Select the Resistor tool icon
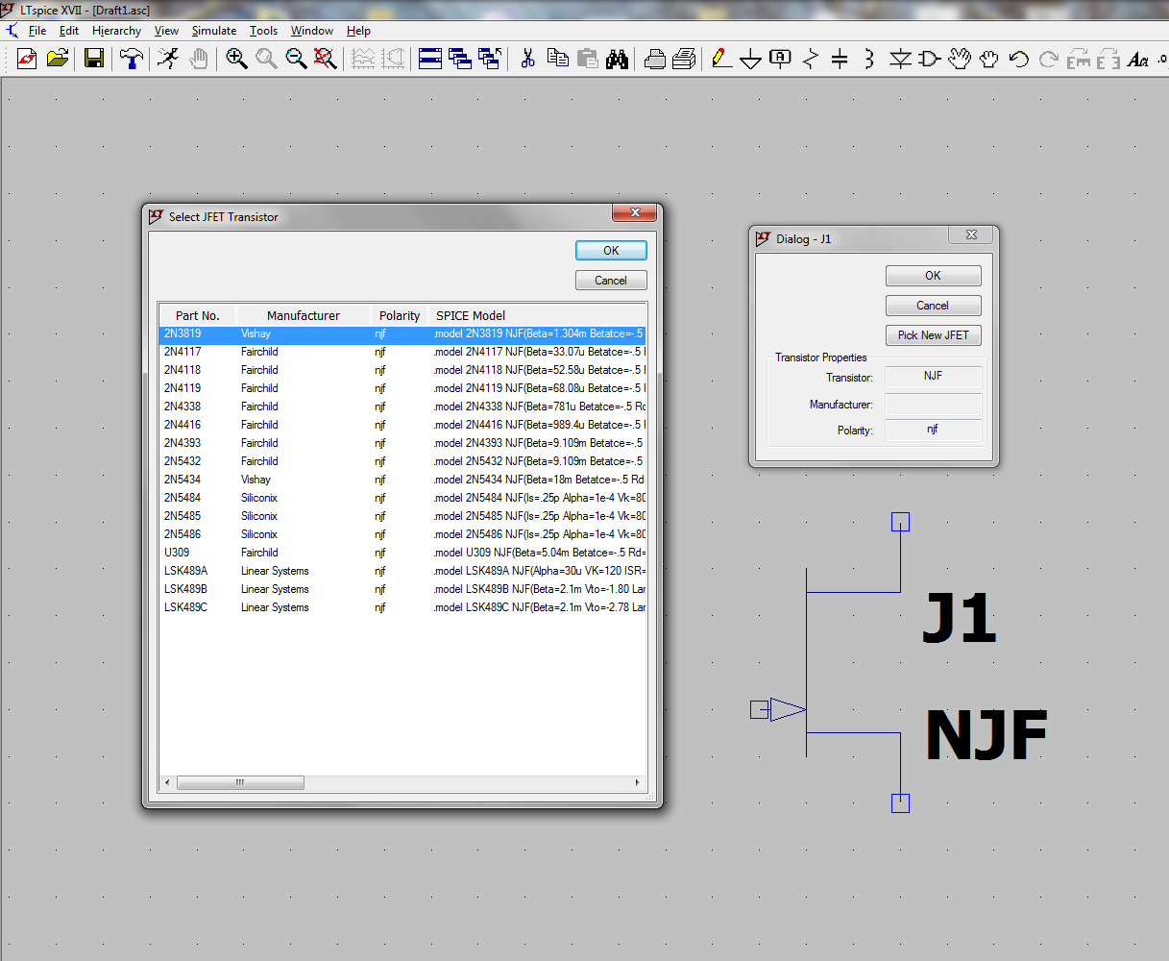The image size is (1169, 961). pyautogui.click(x=811, y=59)
